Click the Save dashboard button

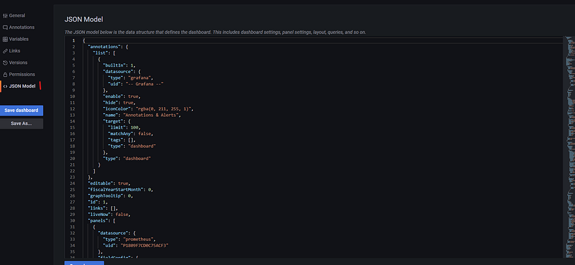click(22, 110)
